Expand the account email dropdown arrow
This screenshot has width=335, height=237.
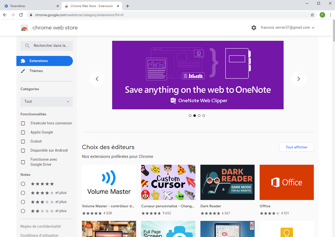[x=313, y=27]
